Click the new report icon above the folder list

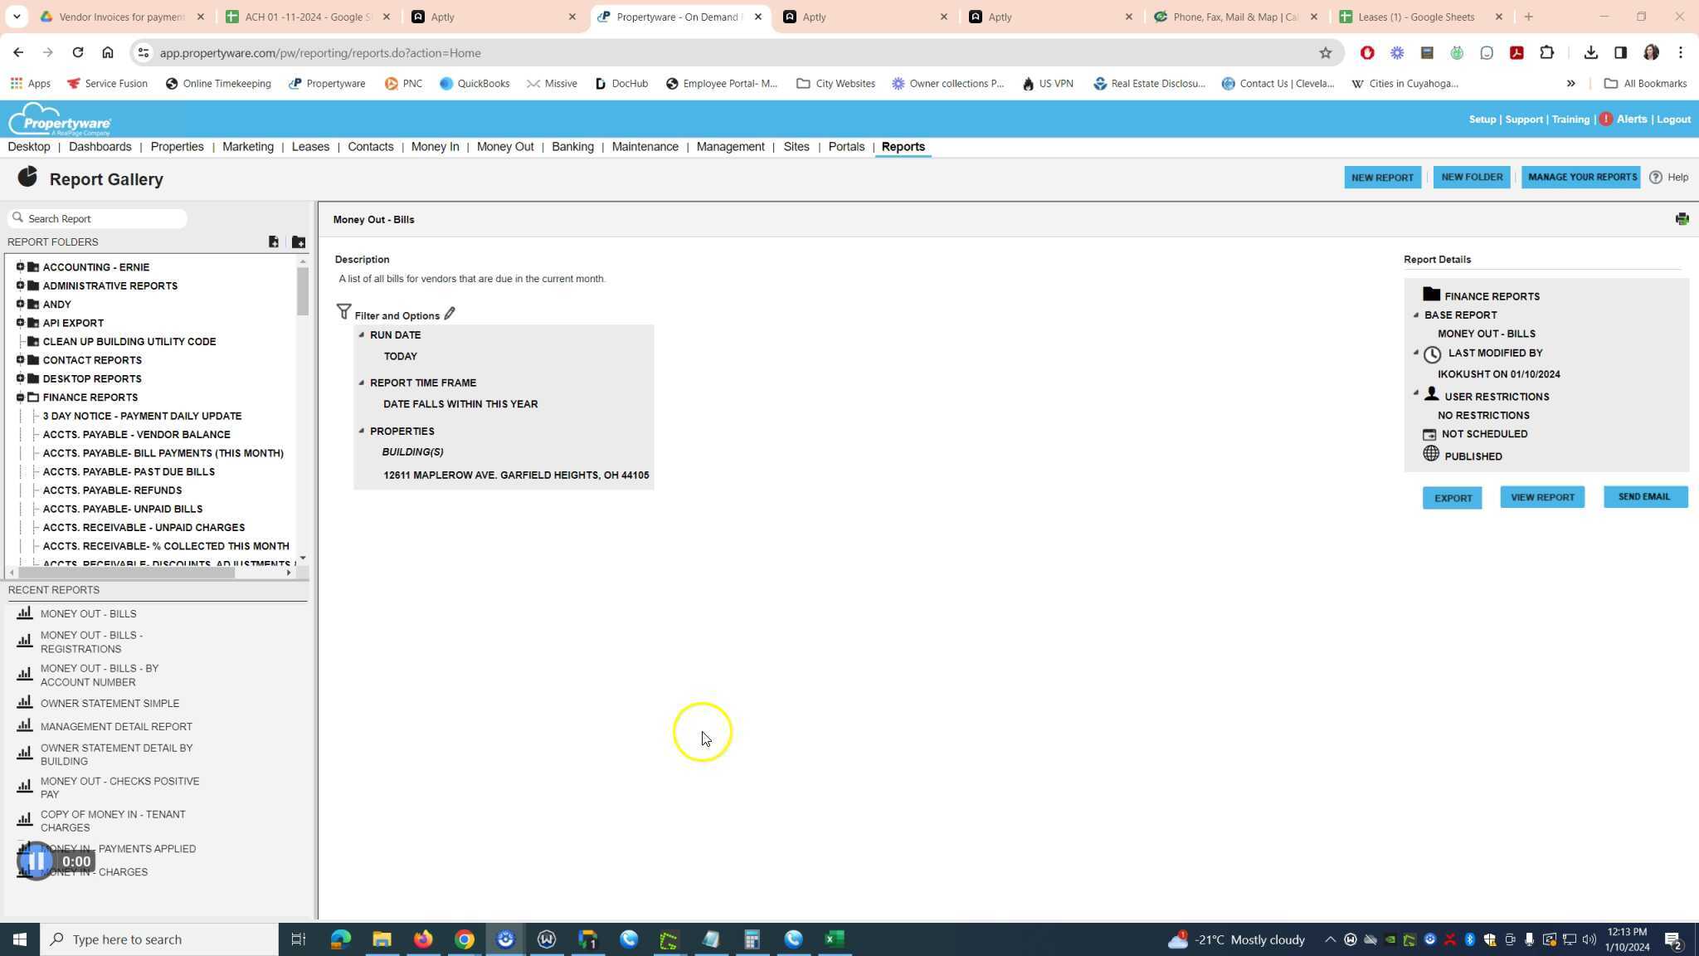[x=274, y=241]
